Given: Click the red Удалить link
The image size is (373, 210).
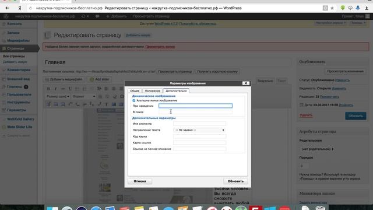Looking at the screenshot, I should pos(306,116).
